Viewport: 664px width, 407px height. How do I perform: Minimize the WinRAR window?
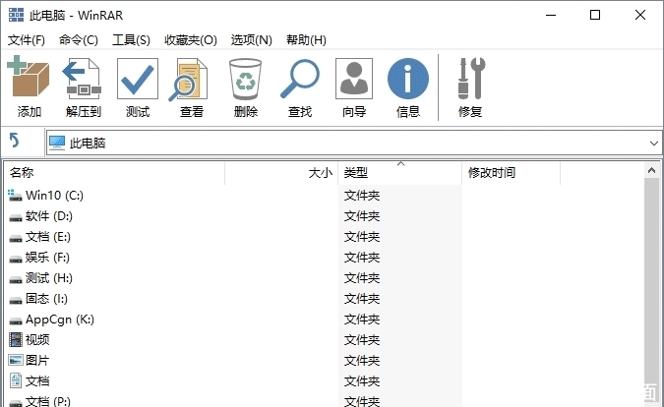point(551,15)
